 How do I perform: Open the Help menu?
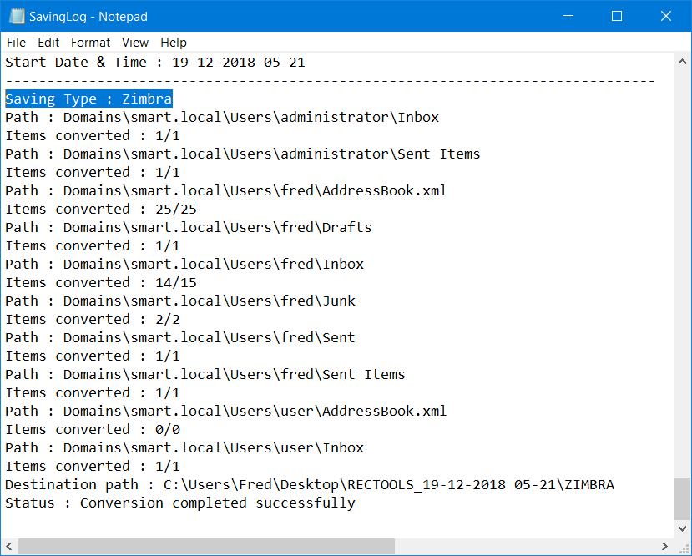click(174, 43)
